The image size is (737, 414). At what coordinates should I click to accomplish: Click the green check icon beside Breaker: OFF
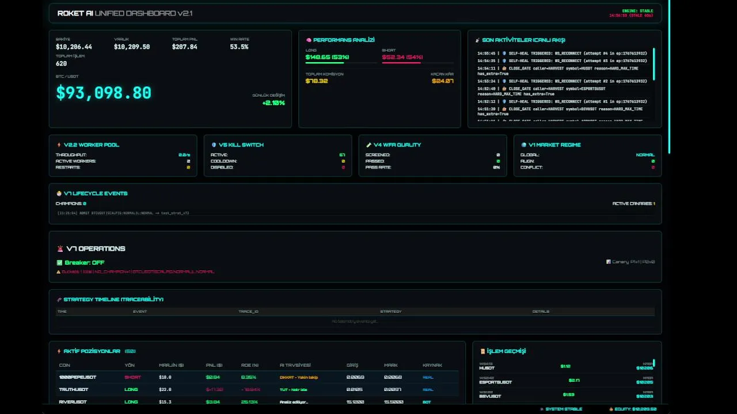click(x=59, y=263)
